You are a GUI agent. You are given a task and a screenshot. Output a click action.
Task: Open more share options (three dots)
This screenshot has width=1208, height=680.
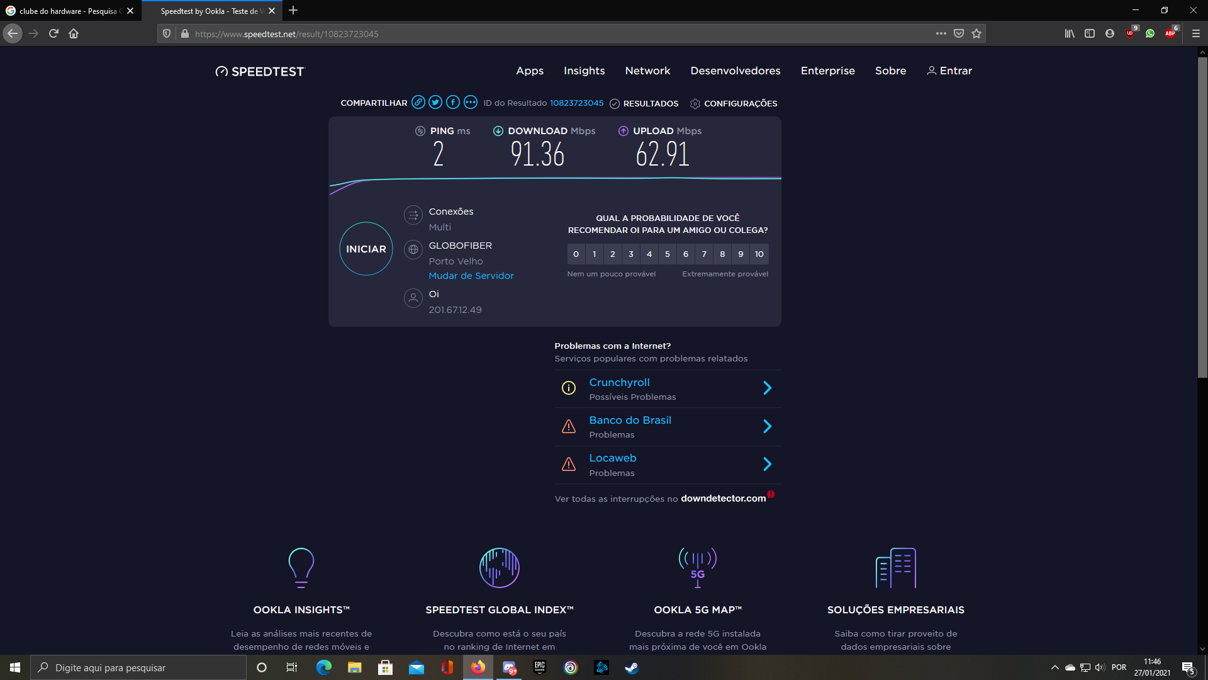point(471,102)
